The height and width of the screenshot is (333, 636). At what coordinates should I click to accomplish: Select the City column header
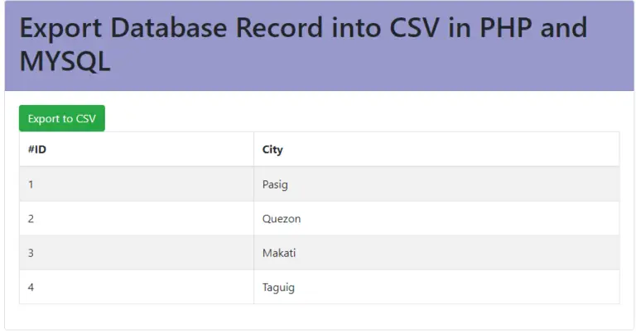[x=437, y=150]
